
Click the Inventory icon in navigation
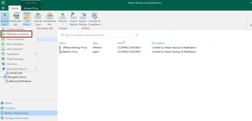click(x=2, y=108)
